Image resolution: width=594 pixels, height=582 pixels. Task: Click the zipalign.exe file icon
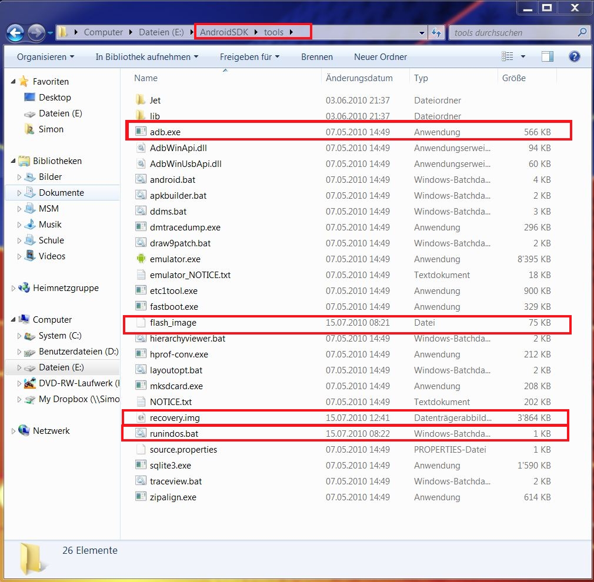[x=141, y=497]
